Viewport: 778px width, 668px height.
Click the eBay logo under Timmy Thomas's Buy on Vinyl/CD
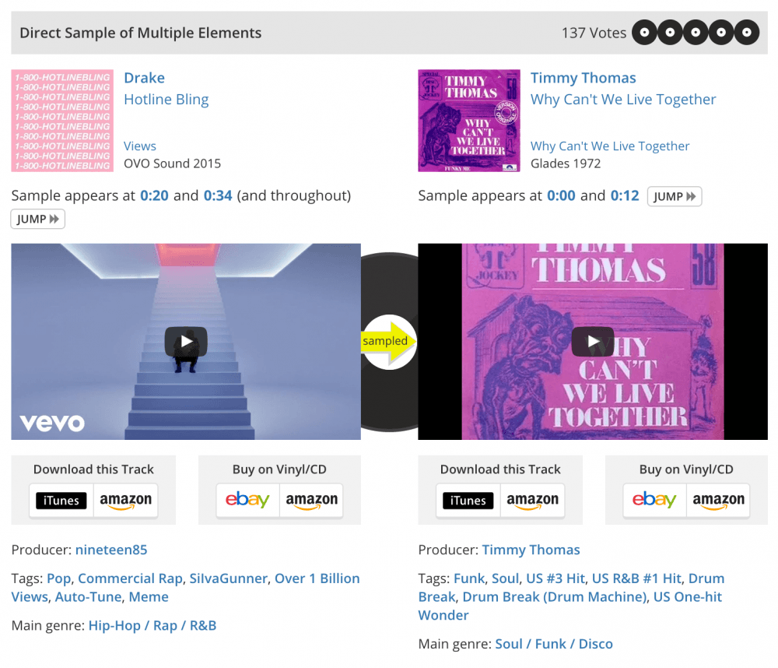[x=654, y=500]
